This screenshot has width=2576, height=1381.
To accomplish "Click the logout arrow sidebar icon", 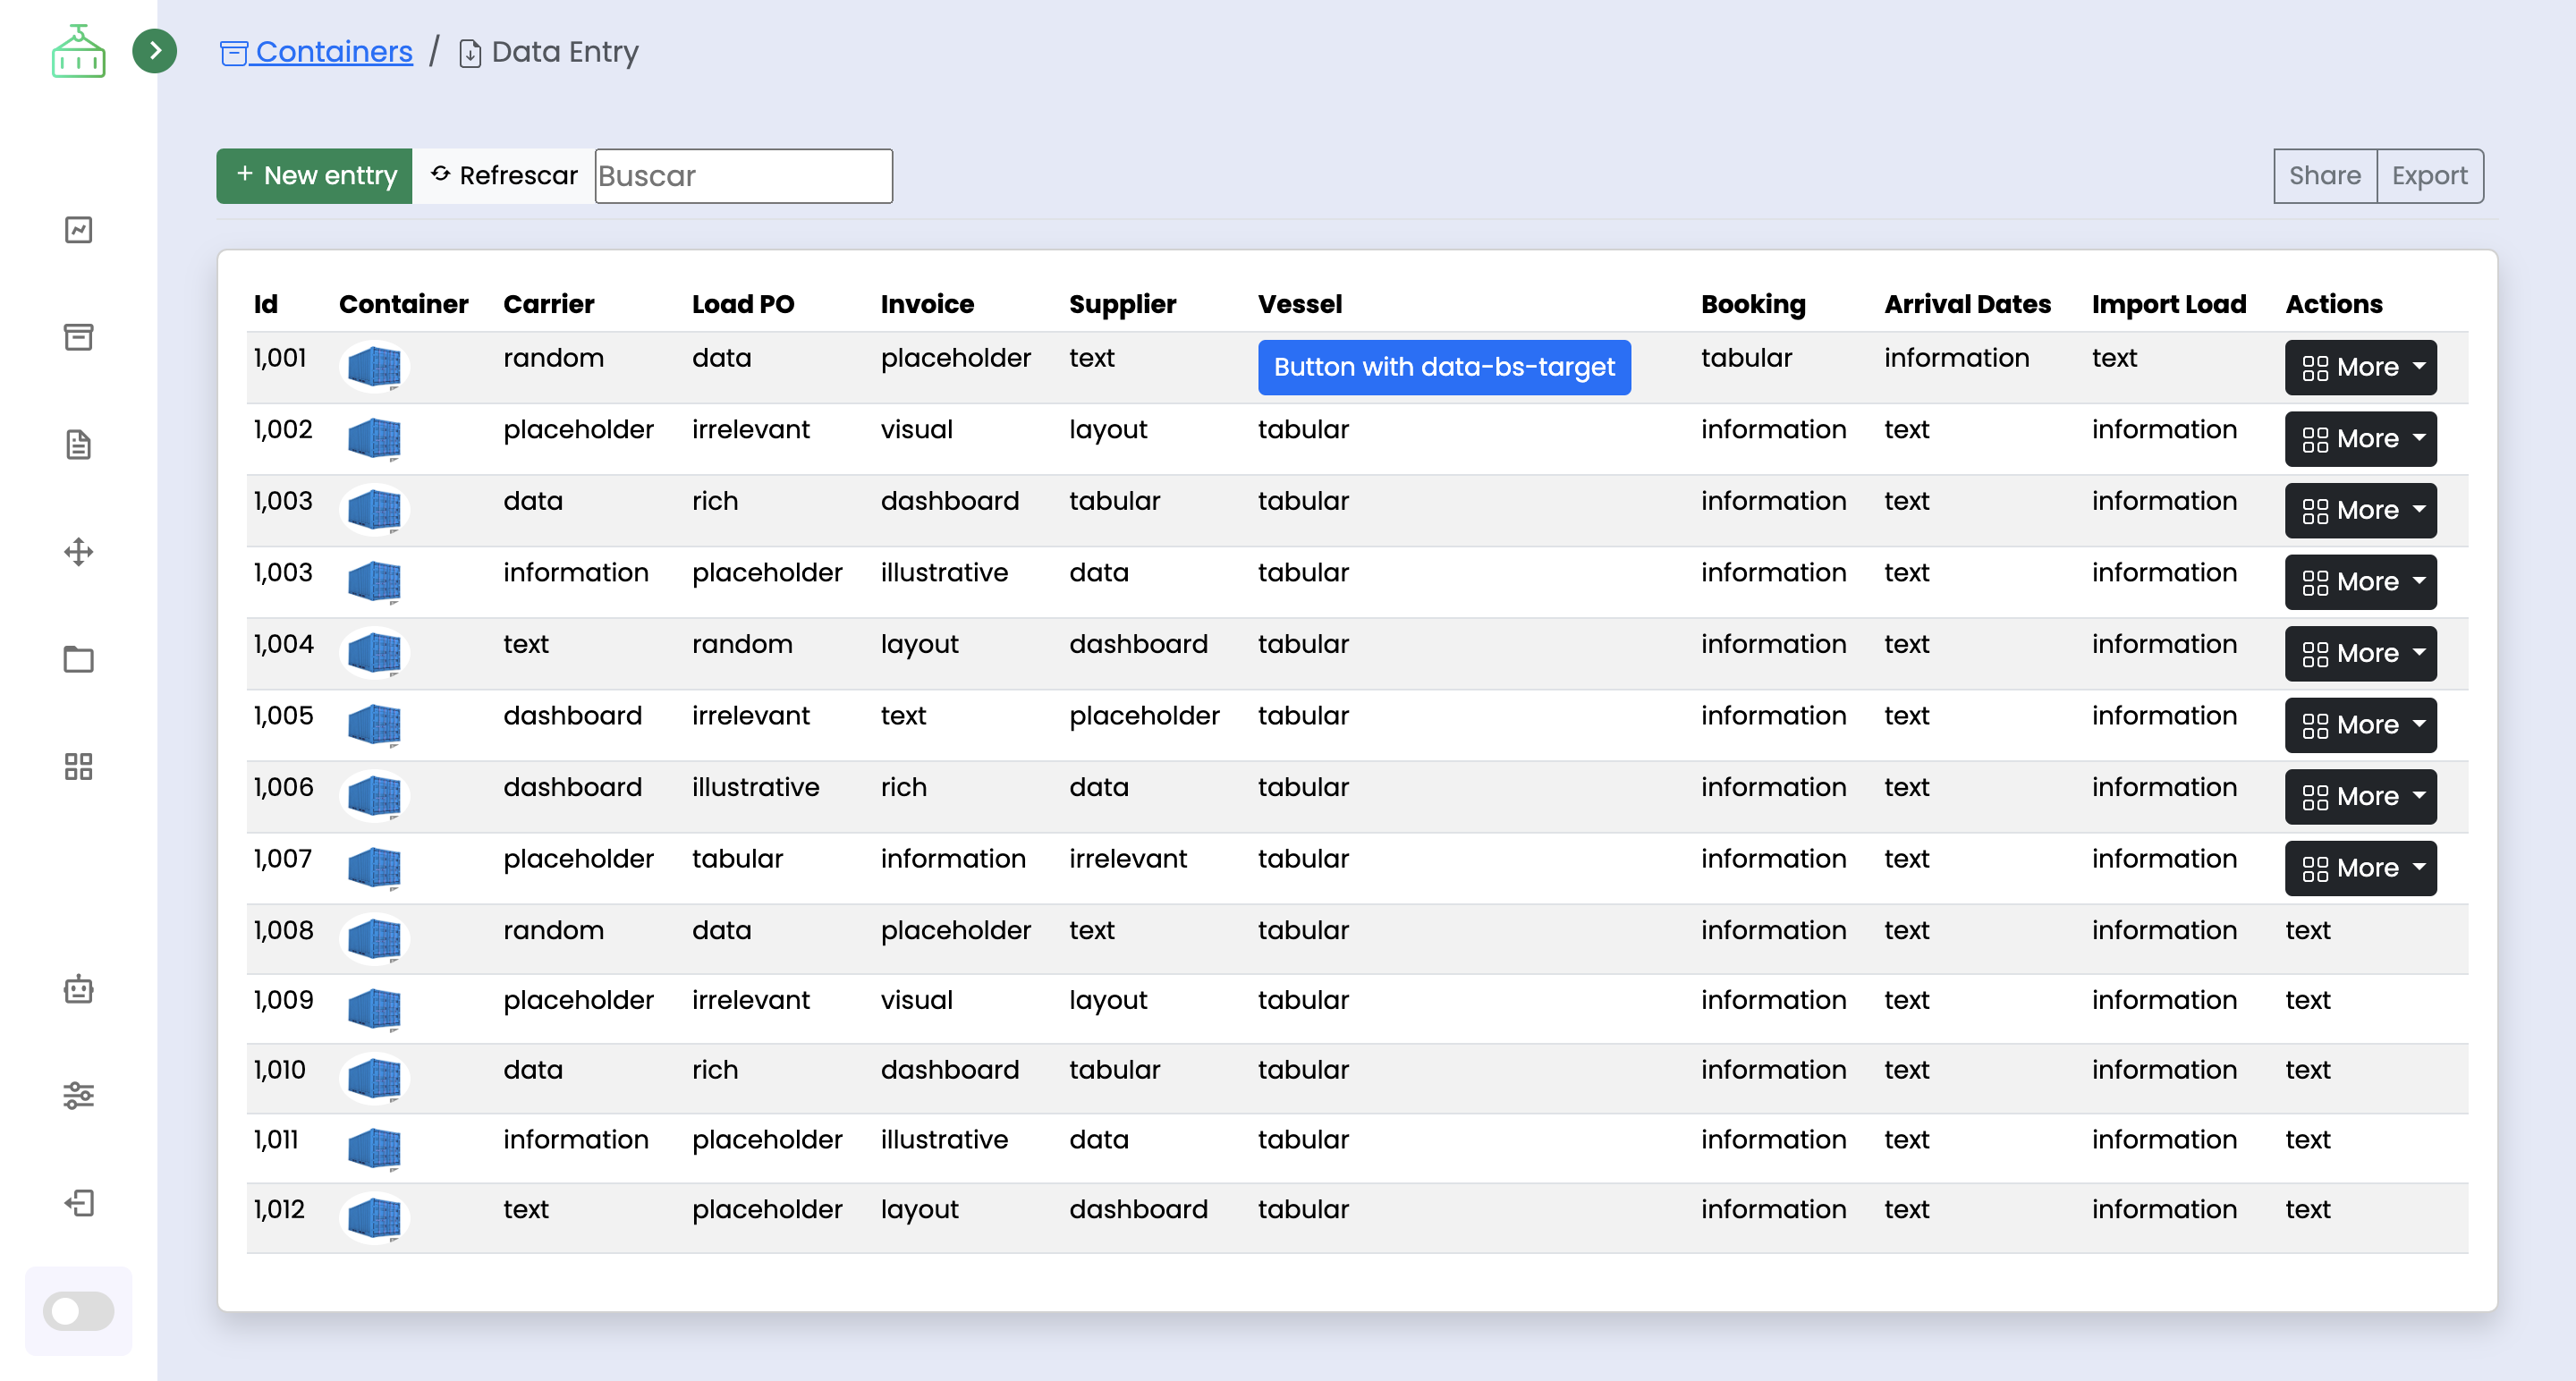I will (x=78, y=1202).
